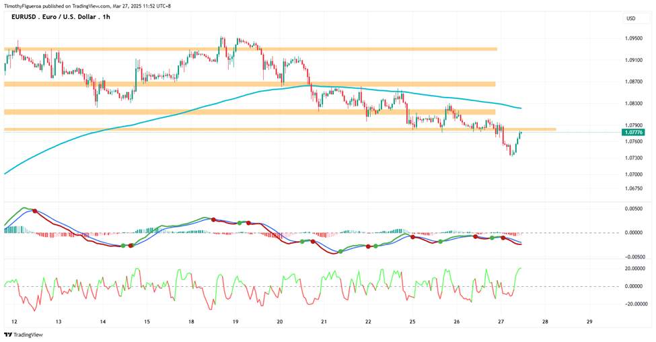Click the 1.07600 price axis label
This screenshot has height=342, width=656.
634,141
